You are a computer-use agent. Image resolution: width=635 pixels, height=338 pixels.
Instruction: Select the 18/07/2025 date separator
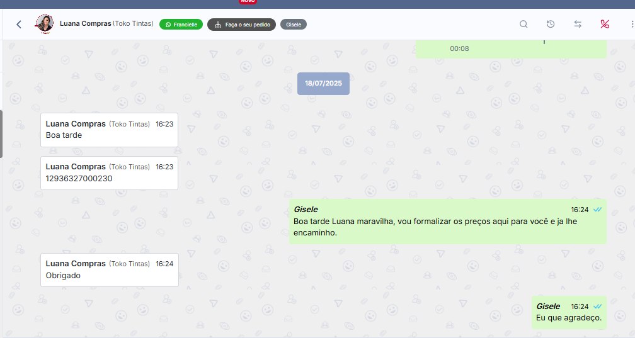click(323, 83)
